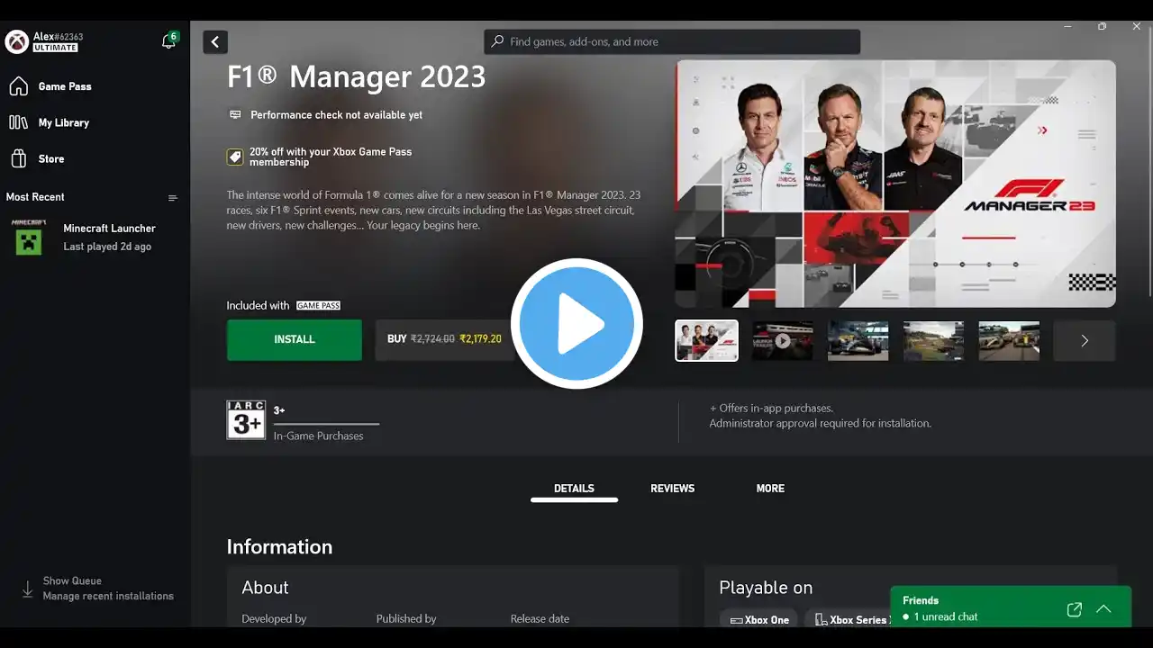Image resolution: width=1153 pixels, height=648 pixels.
Task: Buy the game for ₹2,179.20
Action: (x=445, y=340)
